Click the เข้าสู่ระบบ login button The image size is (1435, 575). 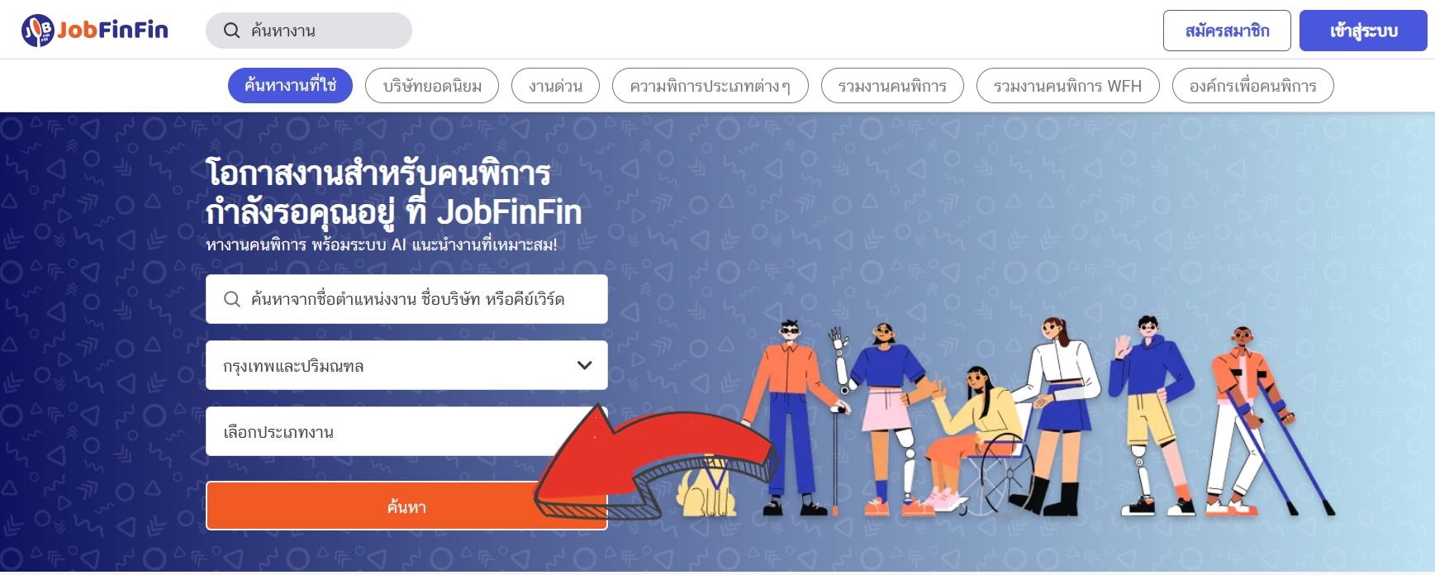click(1363, 31)
